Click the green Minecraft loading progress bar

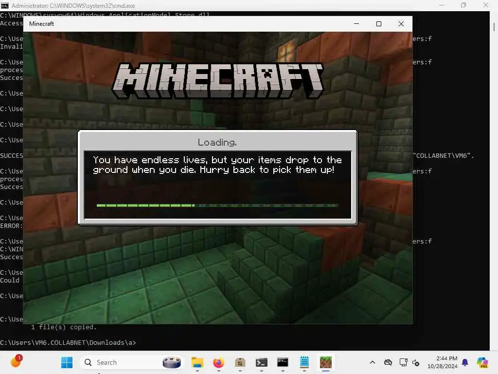pyautogui.click(x=217, y=206)
